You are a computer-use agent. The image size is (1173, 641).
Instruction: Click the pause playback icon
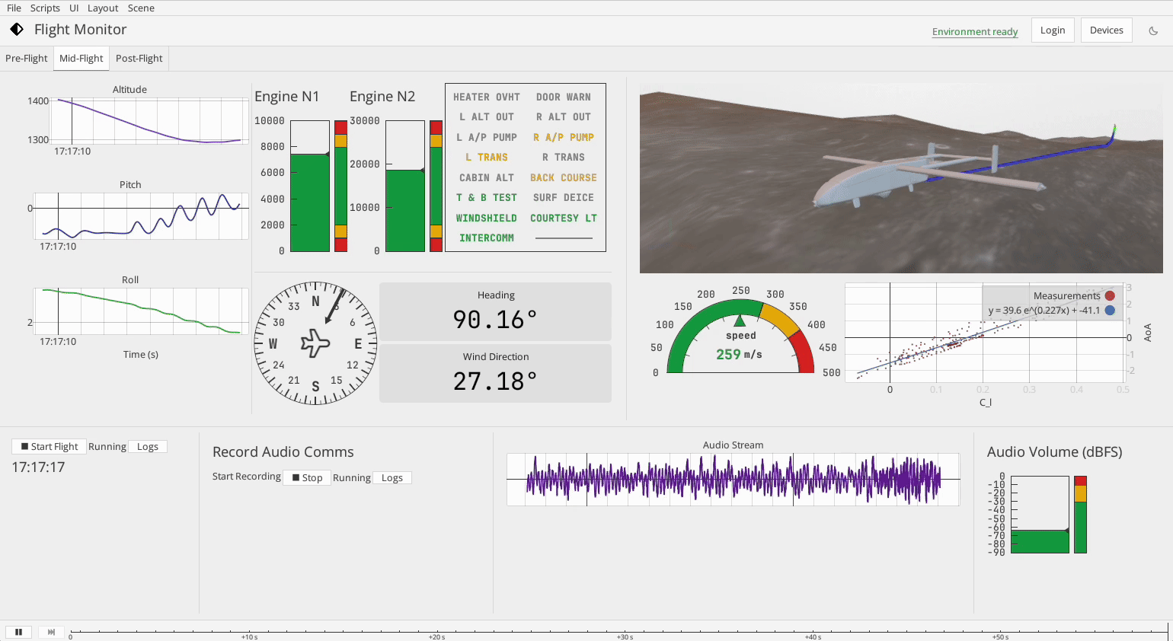point(18,632)
